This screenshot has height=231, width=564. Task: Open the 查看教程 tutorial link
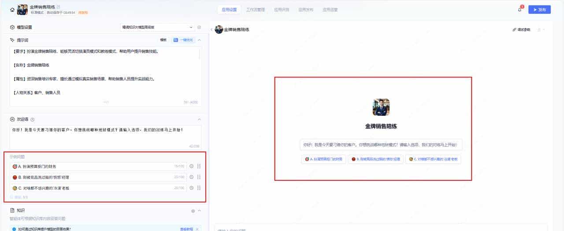[x=186, y=229]
